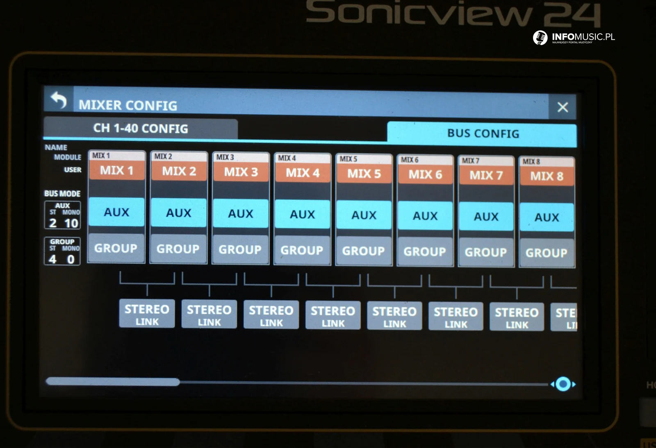Enable STEREO LINK for MIX 3-4

pos(271,315)
